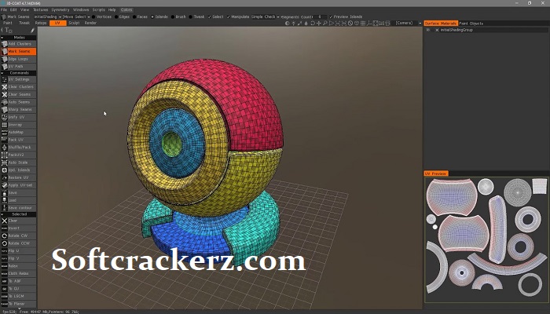550x314 pixels.
Task: Apply Auto Scale to islands
Action: pos(18,162)
